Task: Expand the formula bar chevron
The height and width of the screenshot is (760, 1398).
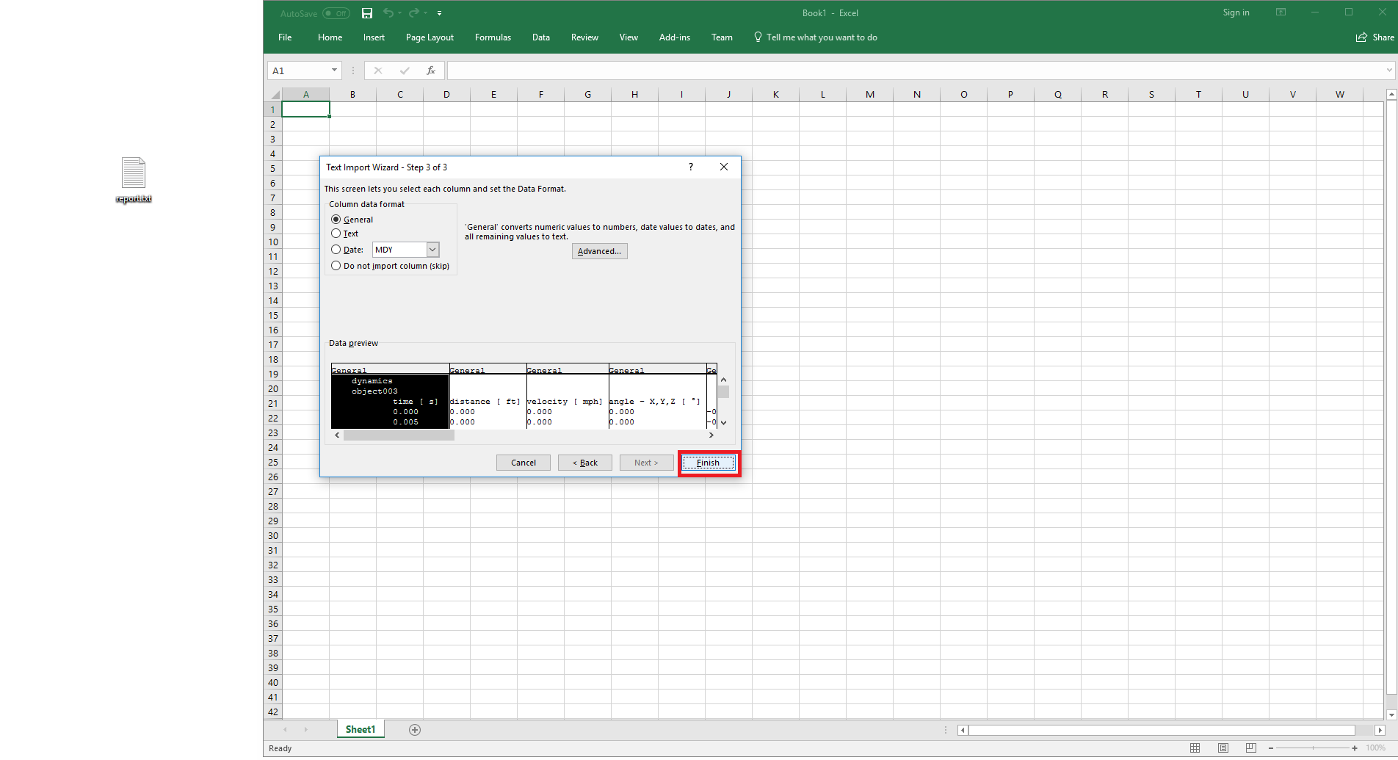Action: pos(1389,70)
